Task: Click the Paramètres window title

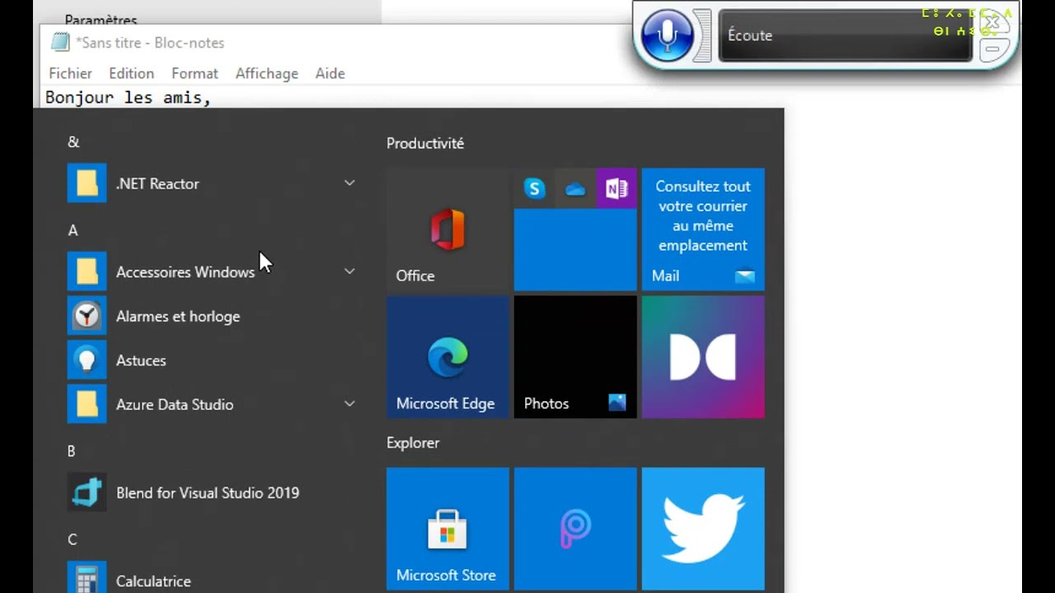Action: click(x=101, y=19)
